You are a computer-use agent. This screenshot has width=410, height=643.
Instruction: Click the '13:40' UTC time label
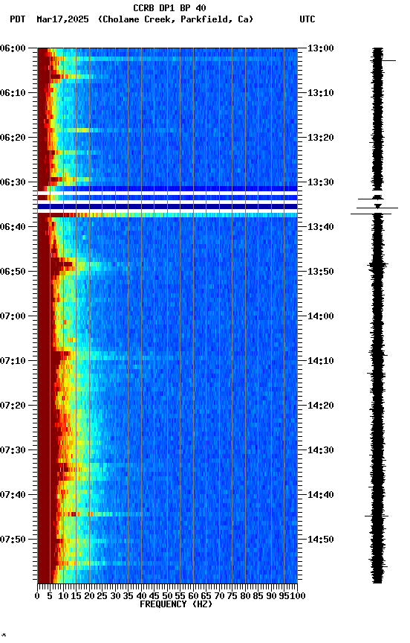click(x=321, y=227)
